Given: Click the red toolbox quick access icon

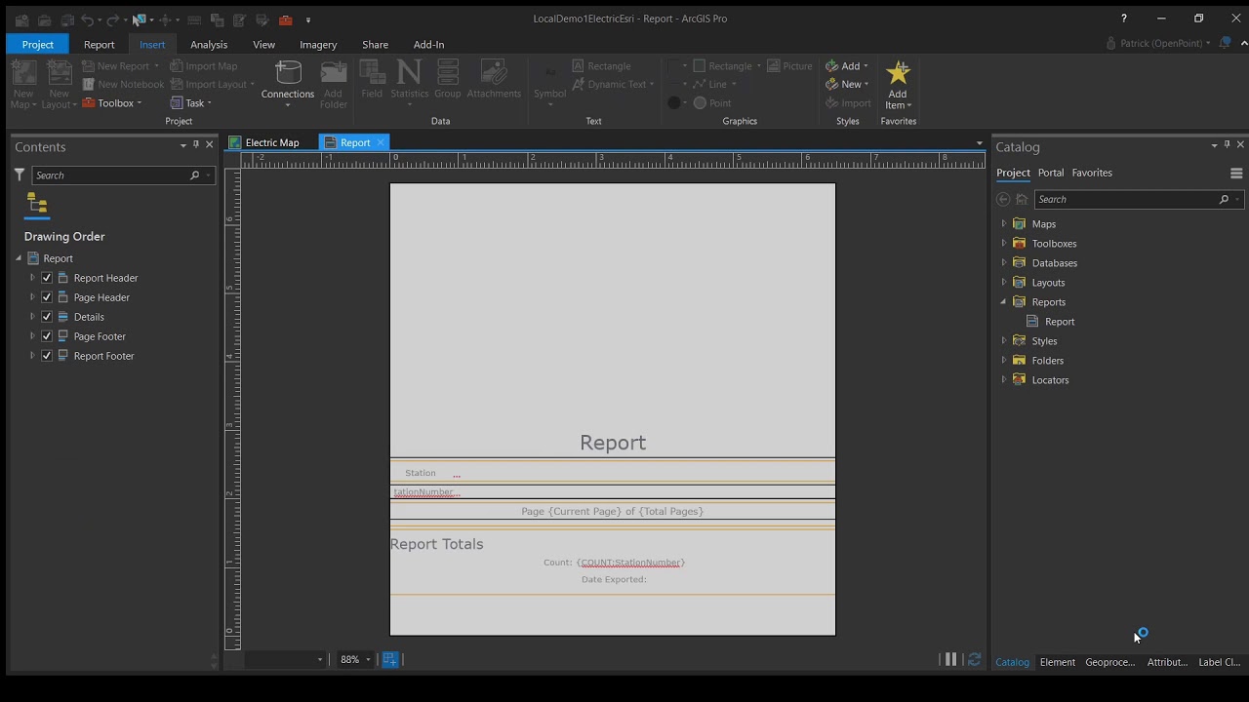Looking at the screenshot, I should [285, 19].
